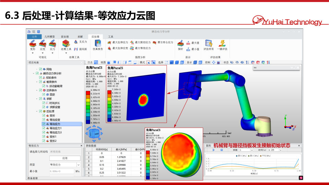
Task: Toggle the 网格 mesh checkbox
Action: click(40, 69)
